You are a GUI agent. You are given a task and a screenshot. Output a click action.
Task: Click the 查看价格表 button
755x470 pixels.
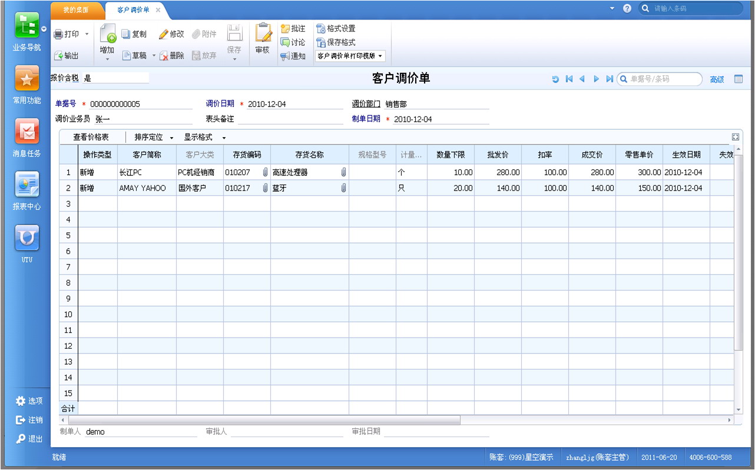click(x=91, y=137)
